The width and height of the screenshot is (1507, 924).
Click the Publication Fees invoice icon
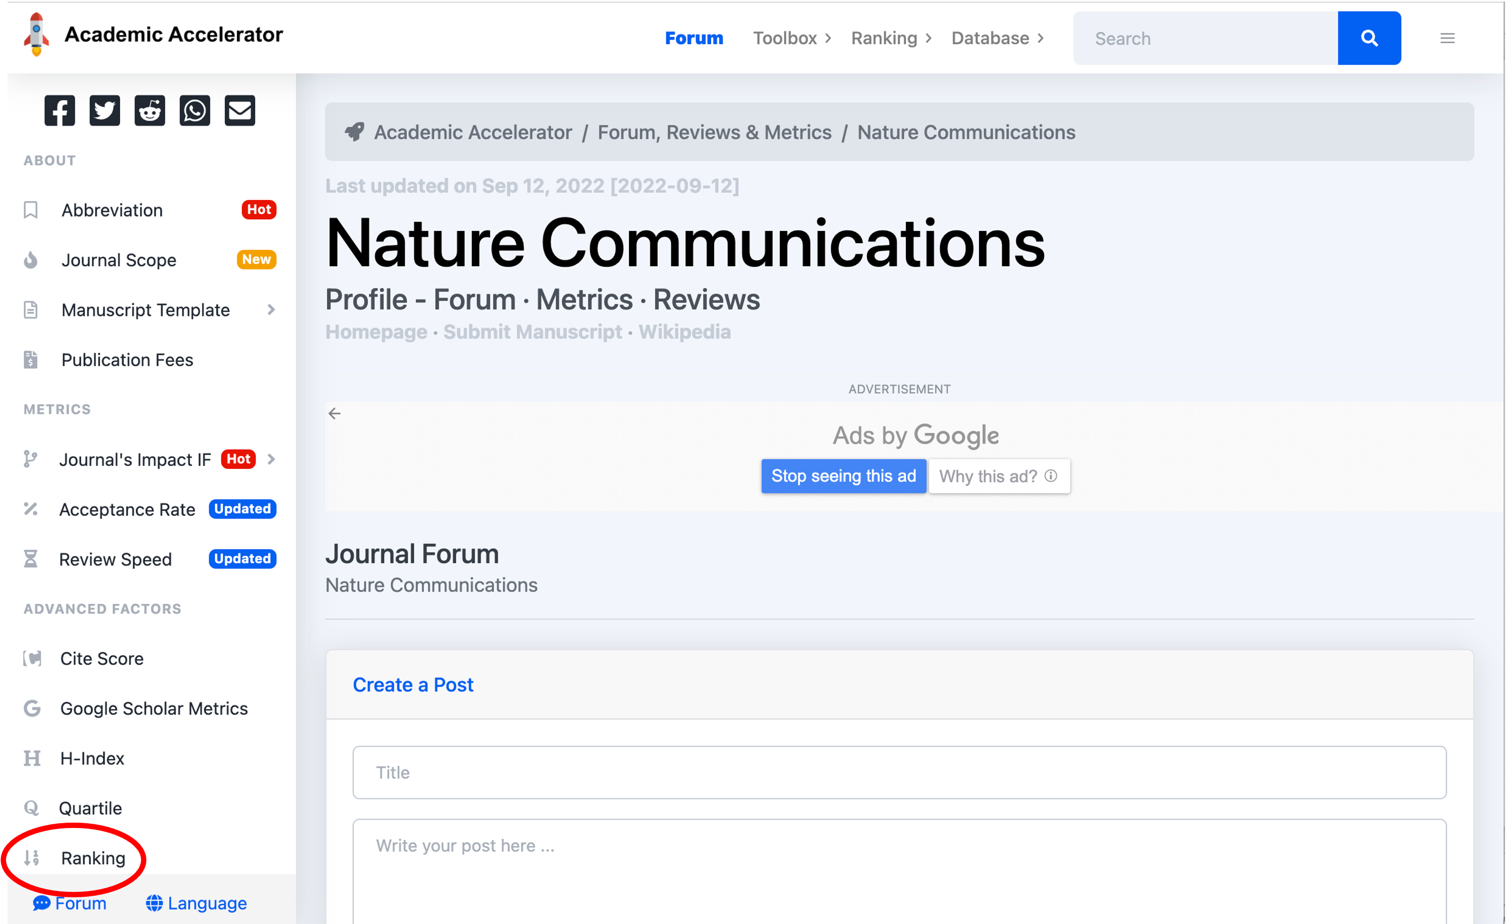tap(30, 360)
